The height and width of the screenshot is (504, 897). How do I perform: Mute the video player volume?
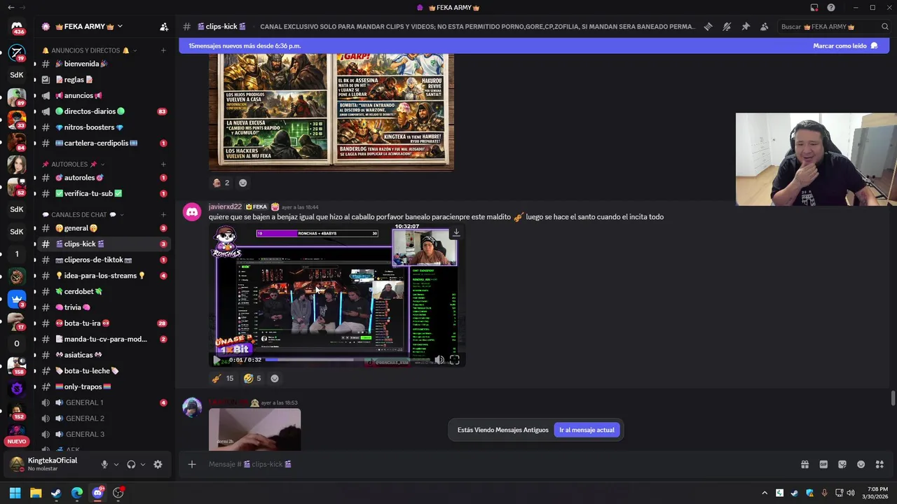click(439, 360)
